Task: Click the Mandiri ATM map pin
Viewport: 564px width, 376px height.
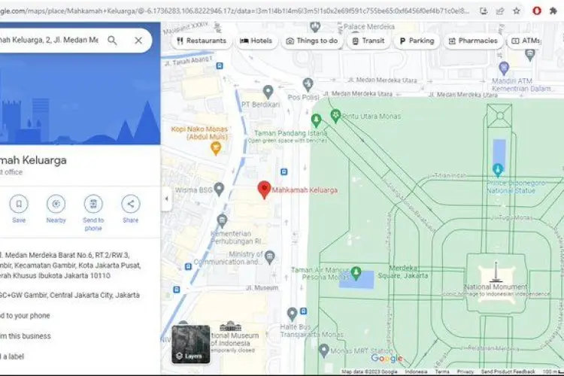Action: coord(504,68)
